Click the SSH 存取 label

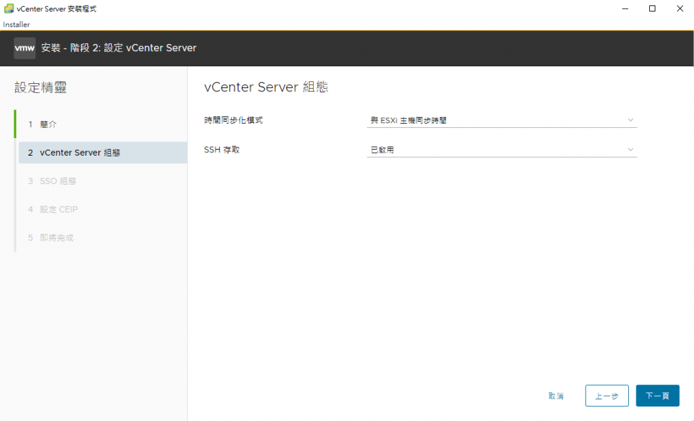(222, 150)
